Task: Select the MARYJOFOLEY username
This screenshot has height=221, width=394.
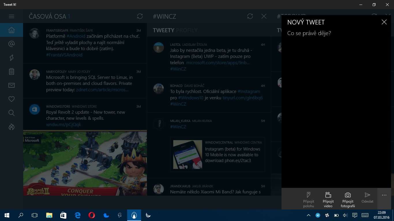Action: (57, 72)
